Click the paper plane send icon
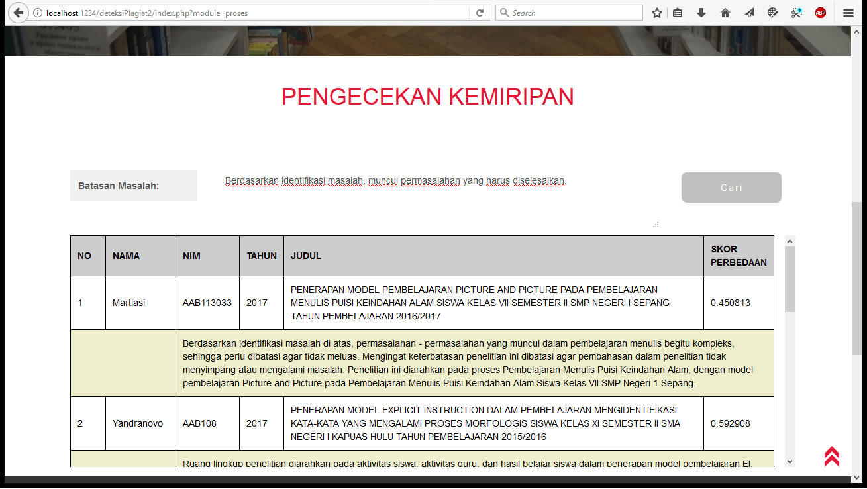Screen dimensions: 867x489 [749, 13]
